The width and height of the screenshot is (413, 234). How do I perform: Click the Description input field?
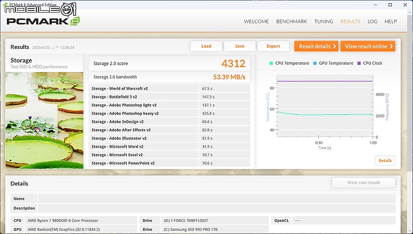pyautogui.click(x=217, y=208)
